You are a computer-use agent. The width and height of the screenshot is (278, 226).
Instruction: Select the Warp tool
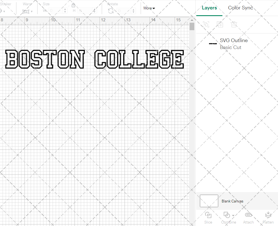[26, 11]
